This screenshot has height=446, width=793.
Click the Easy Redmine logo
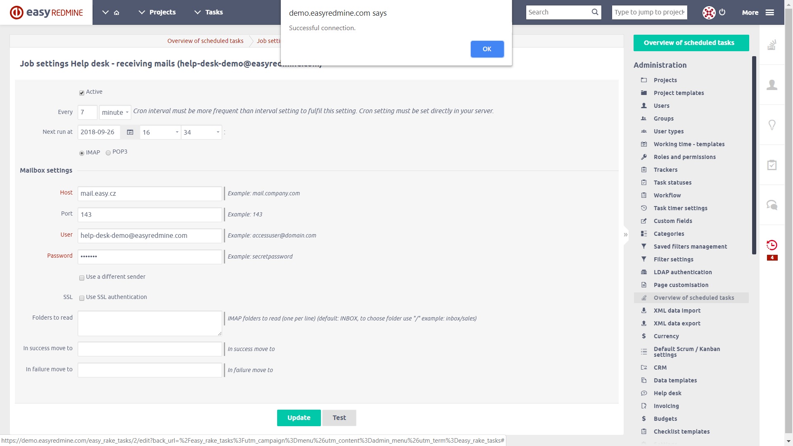click(x=46, y=12)
